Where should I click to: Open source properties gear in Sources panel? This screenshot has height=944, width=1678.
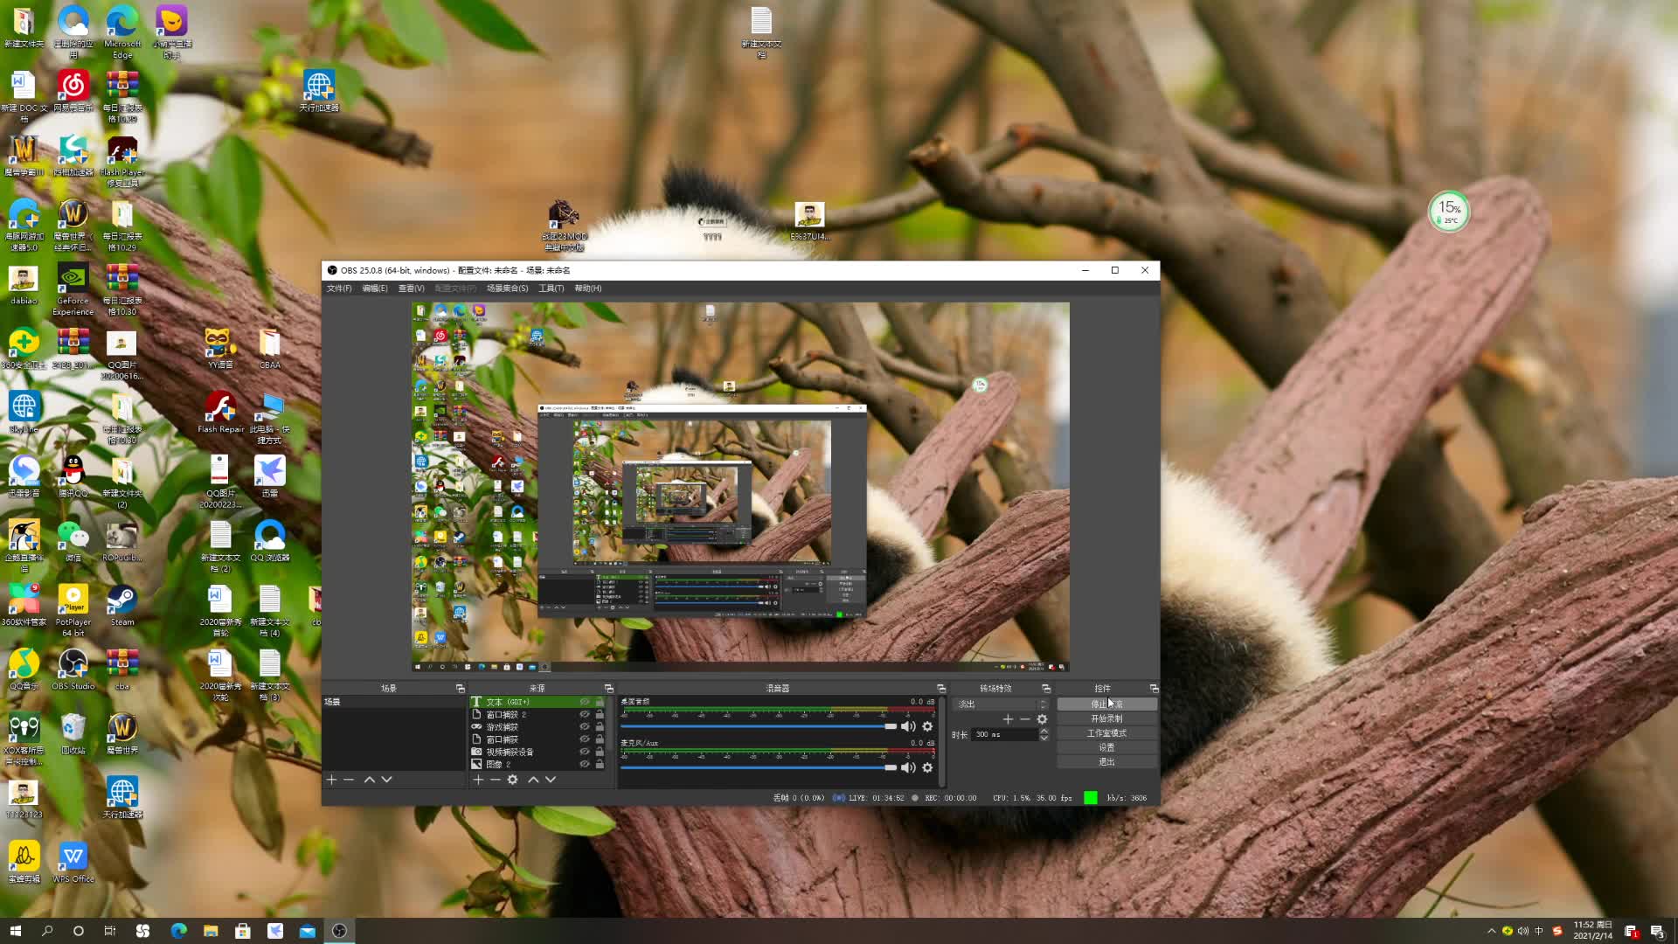[513, 779]
